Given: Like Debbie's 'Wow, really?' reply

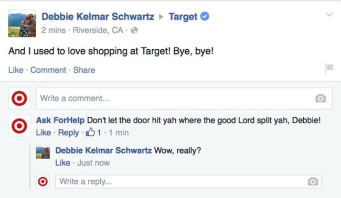Looking at the screenshot, I should click(x=62, y=163).
